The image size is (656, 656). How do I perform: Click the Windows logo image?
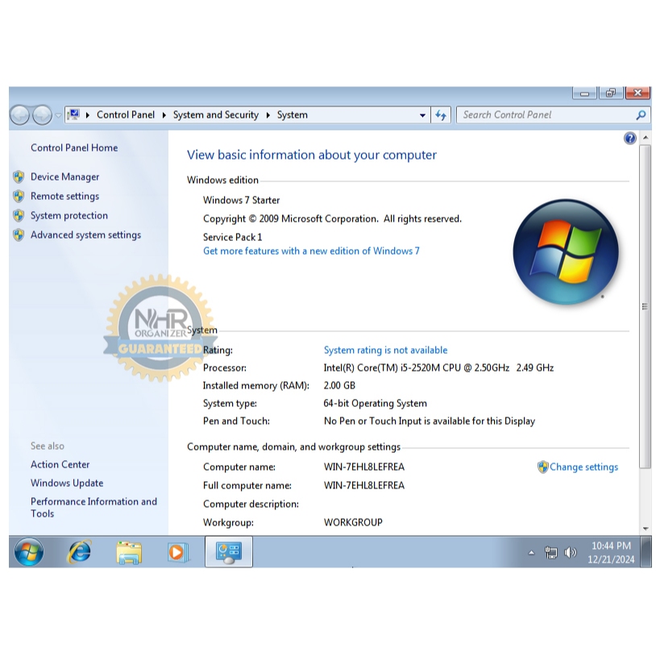[566, 252]
